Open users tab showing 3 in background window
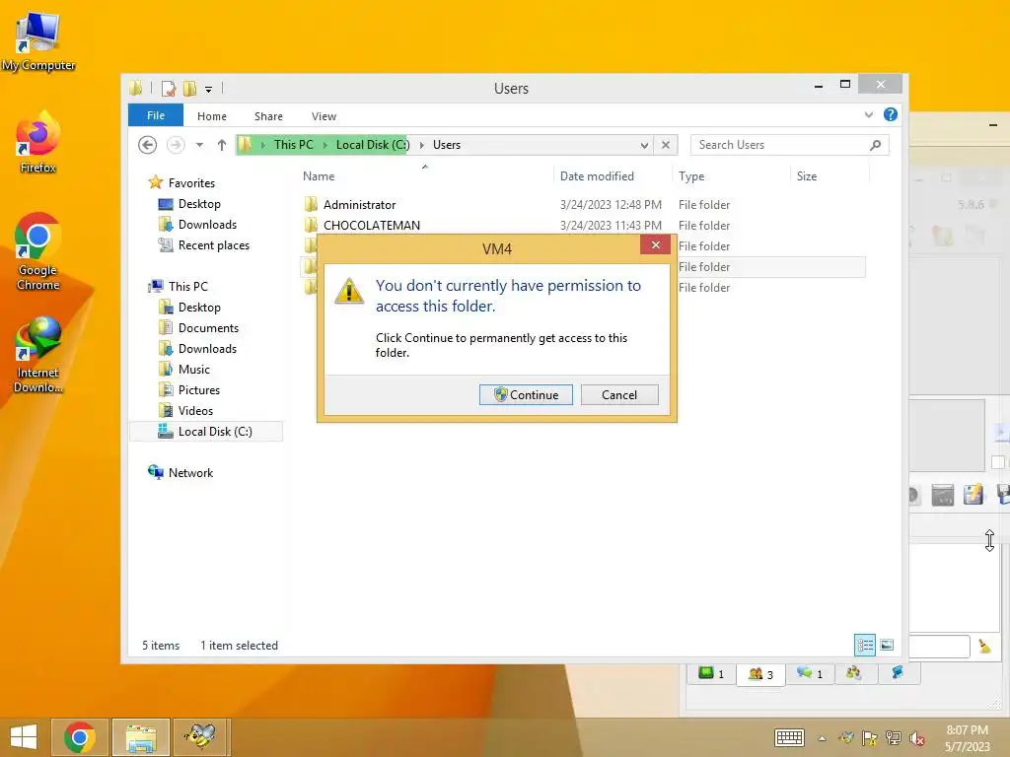 [760, 674]
